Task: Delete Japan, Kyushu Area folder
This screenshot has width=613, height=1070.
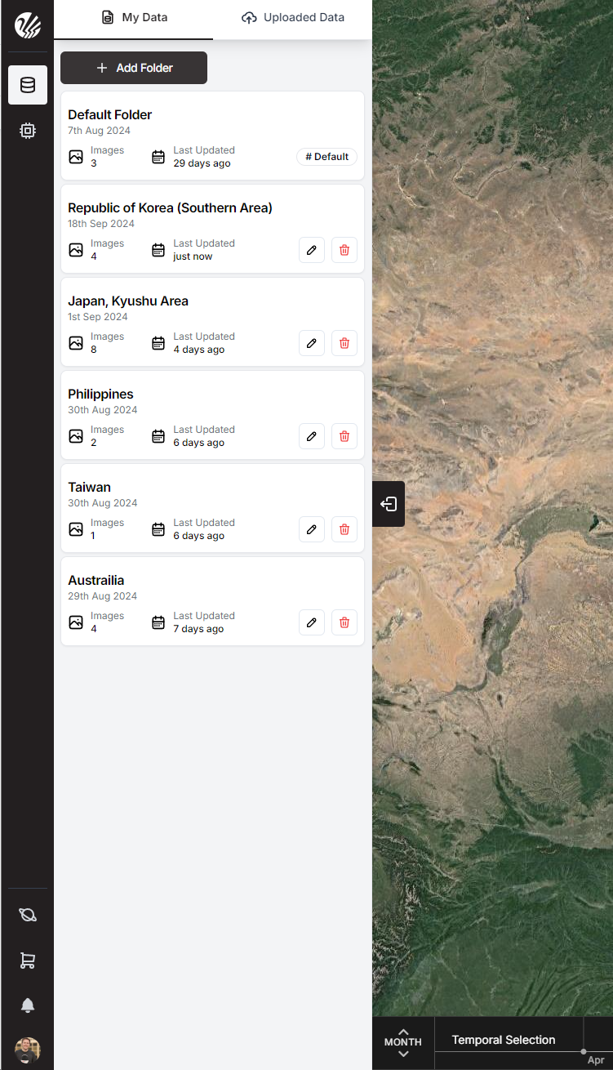Action: click(344, 343)
